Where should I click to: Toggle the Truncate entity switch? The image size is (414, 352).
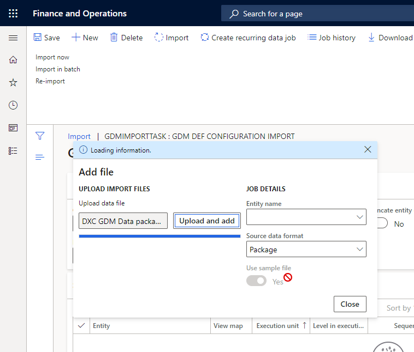click(382, 223)
